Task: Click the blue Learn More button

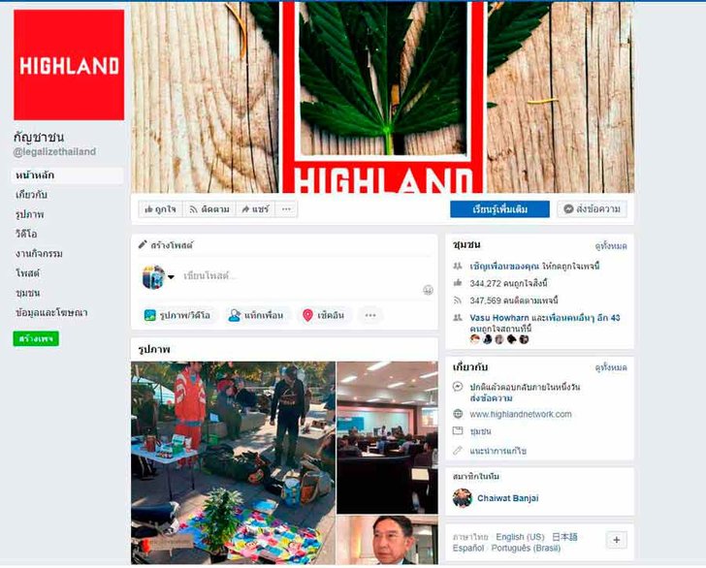Action: pyautogui.click(x=499, y=209)
